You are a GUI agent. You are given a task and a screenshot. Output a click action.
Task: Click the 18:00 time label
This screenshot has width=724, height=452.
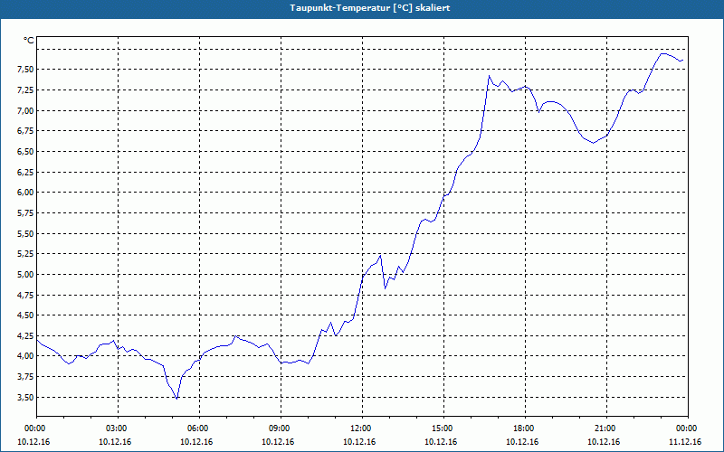coord(522,428)
